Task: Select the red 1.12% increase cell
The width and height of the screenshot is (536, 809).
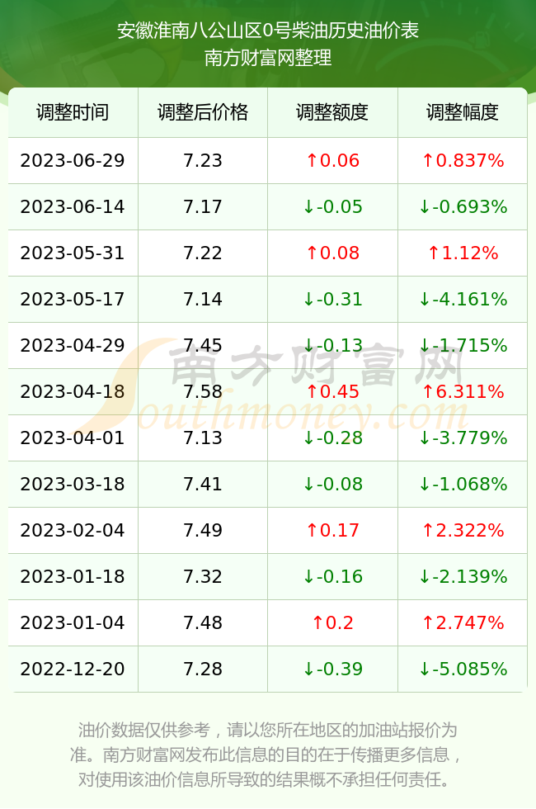Action: (463, 253)
